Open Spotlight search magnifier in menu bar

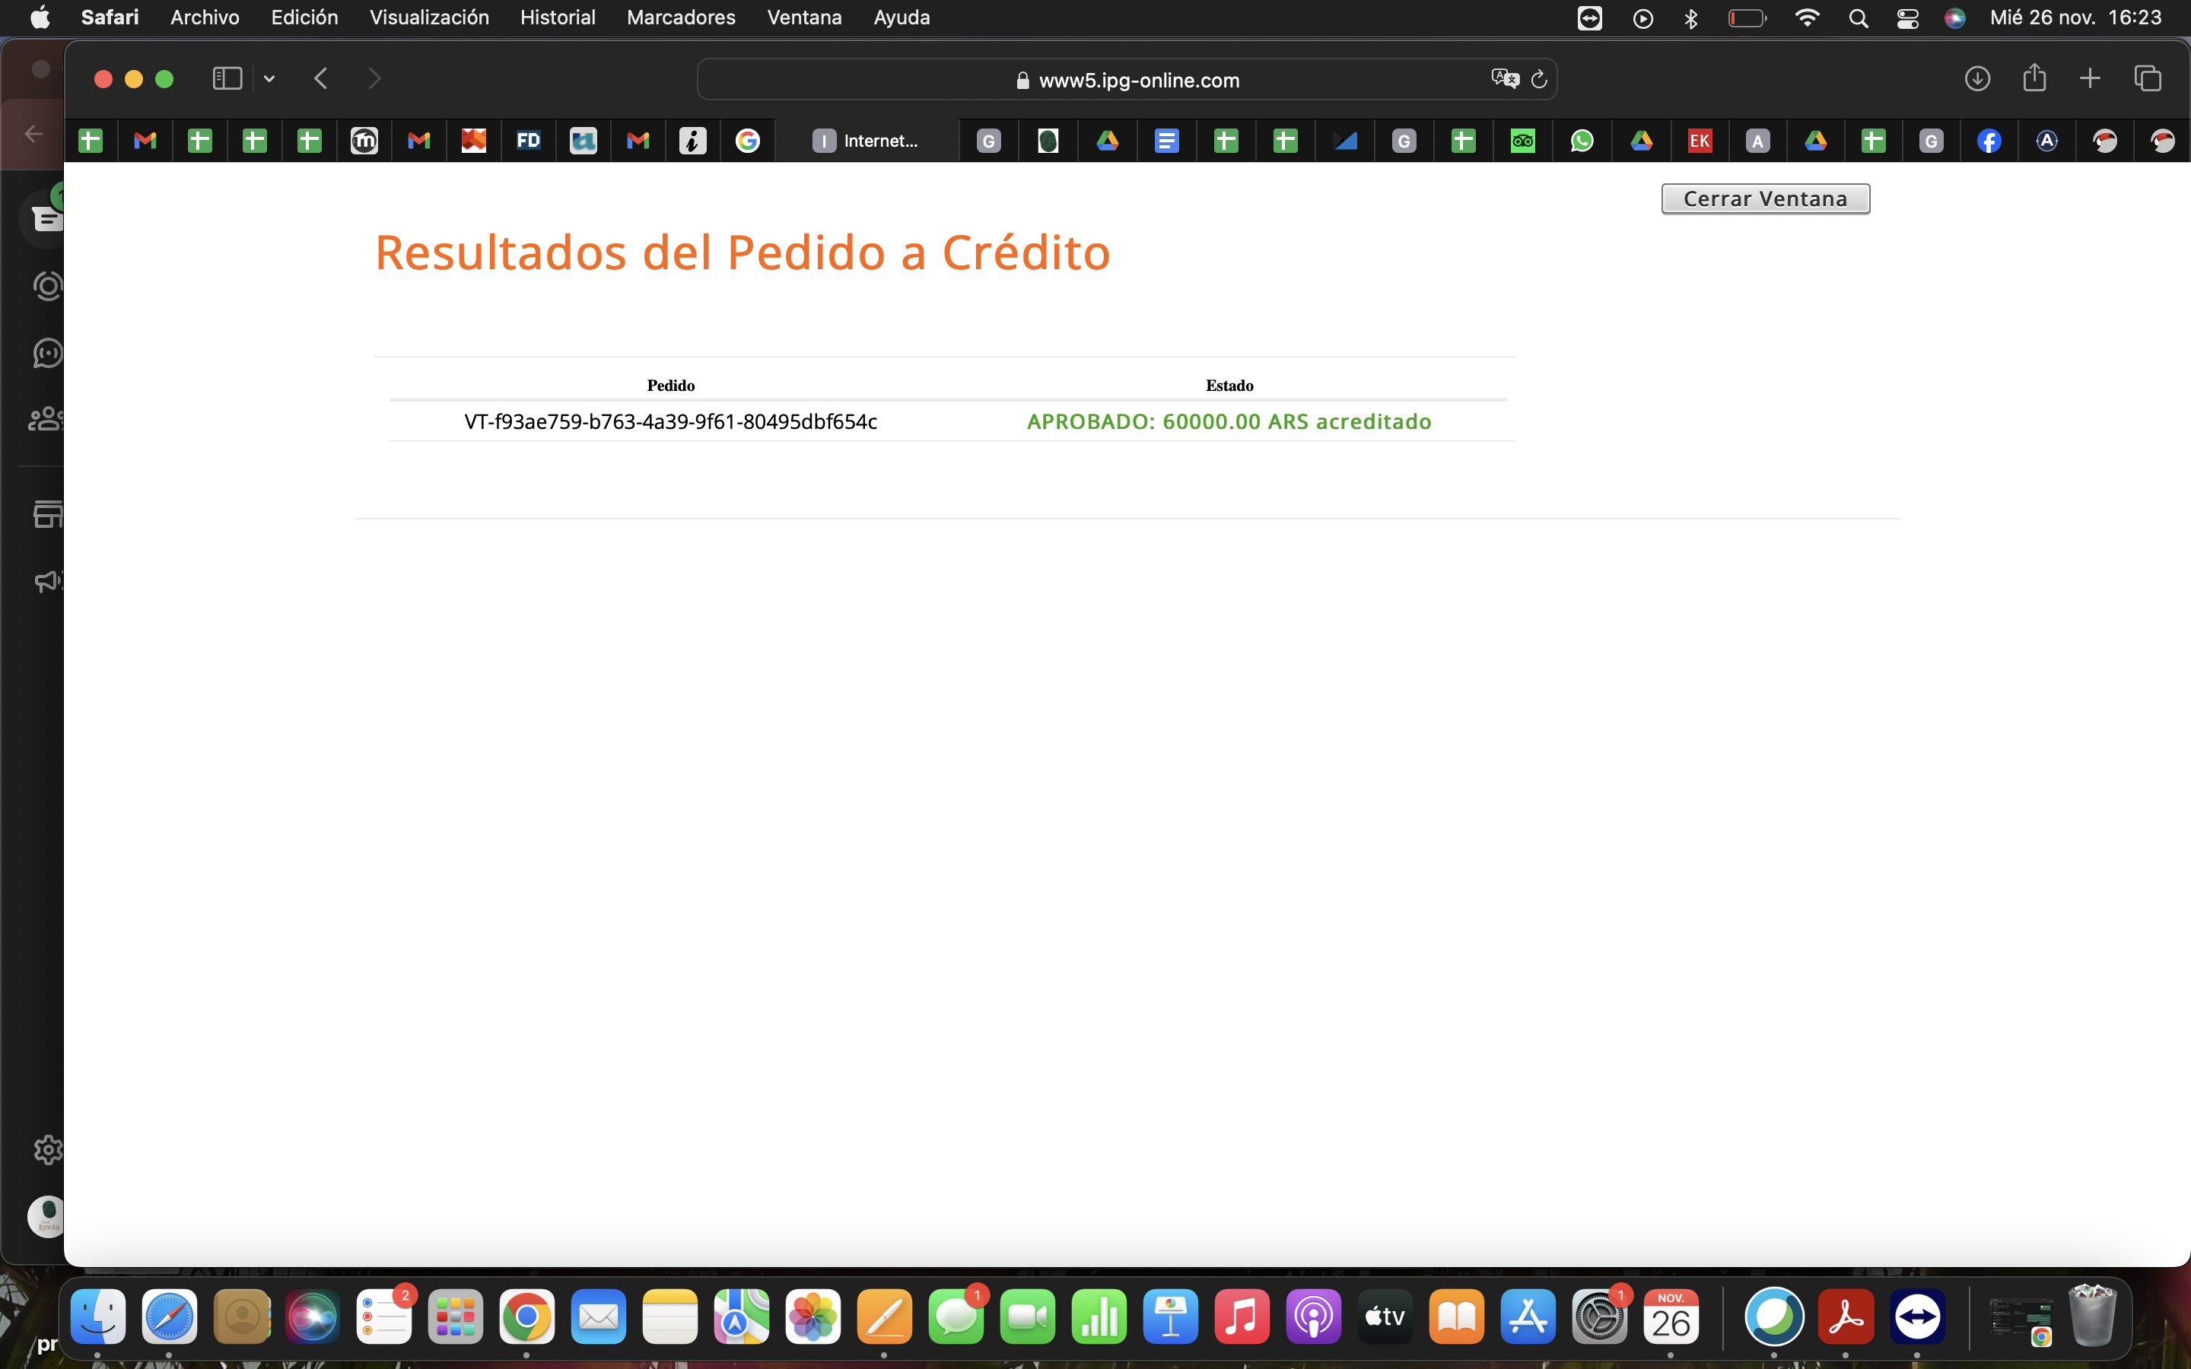click(1858, 18)
